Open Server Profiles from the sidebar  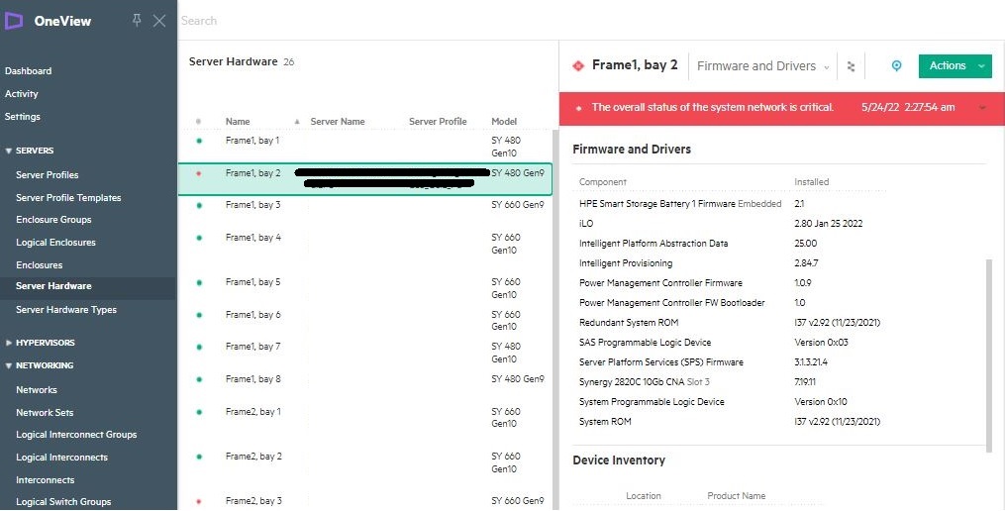tap(48, 175)
